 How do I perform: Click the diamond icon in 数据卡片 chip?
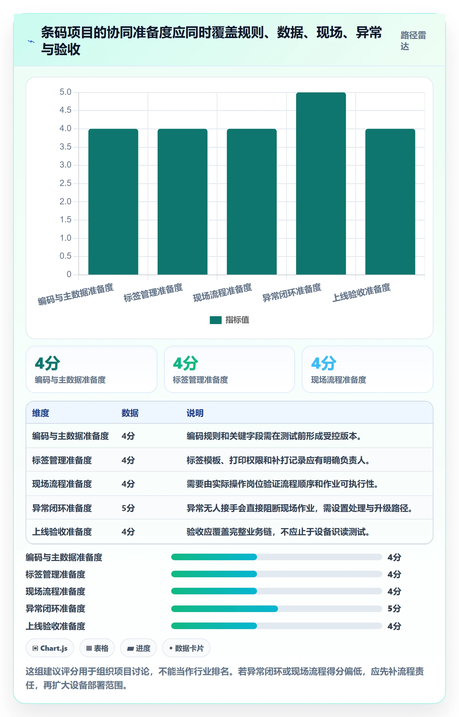click(171, 648)
